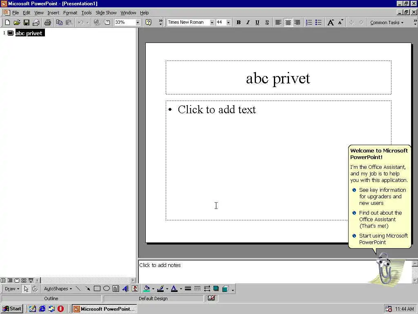This screenshot has height=314, width=418.
Task: Open the Arrow Style icon
Action: tap(207, 289)
